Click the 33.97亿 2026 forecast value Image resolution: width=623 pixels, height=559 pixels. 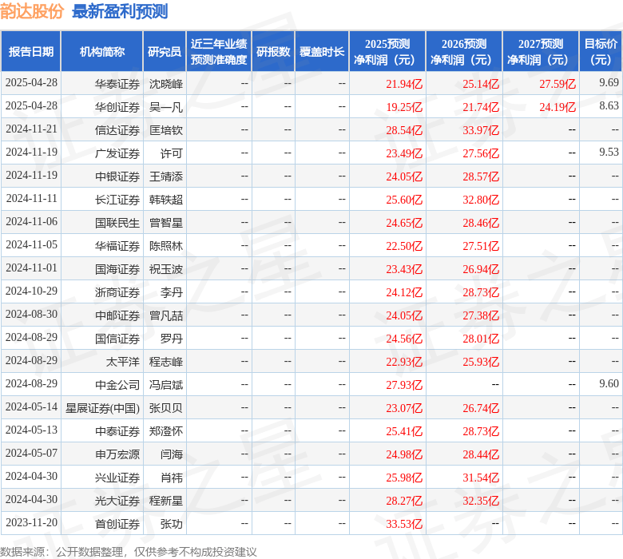[x=481, y=130]
